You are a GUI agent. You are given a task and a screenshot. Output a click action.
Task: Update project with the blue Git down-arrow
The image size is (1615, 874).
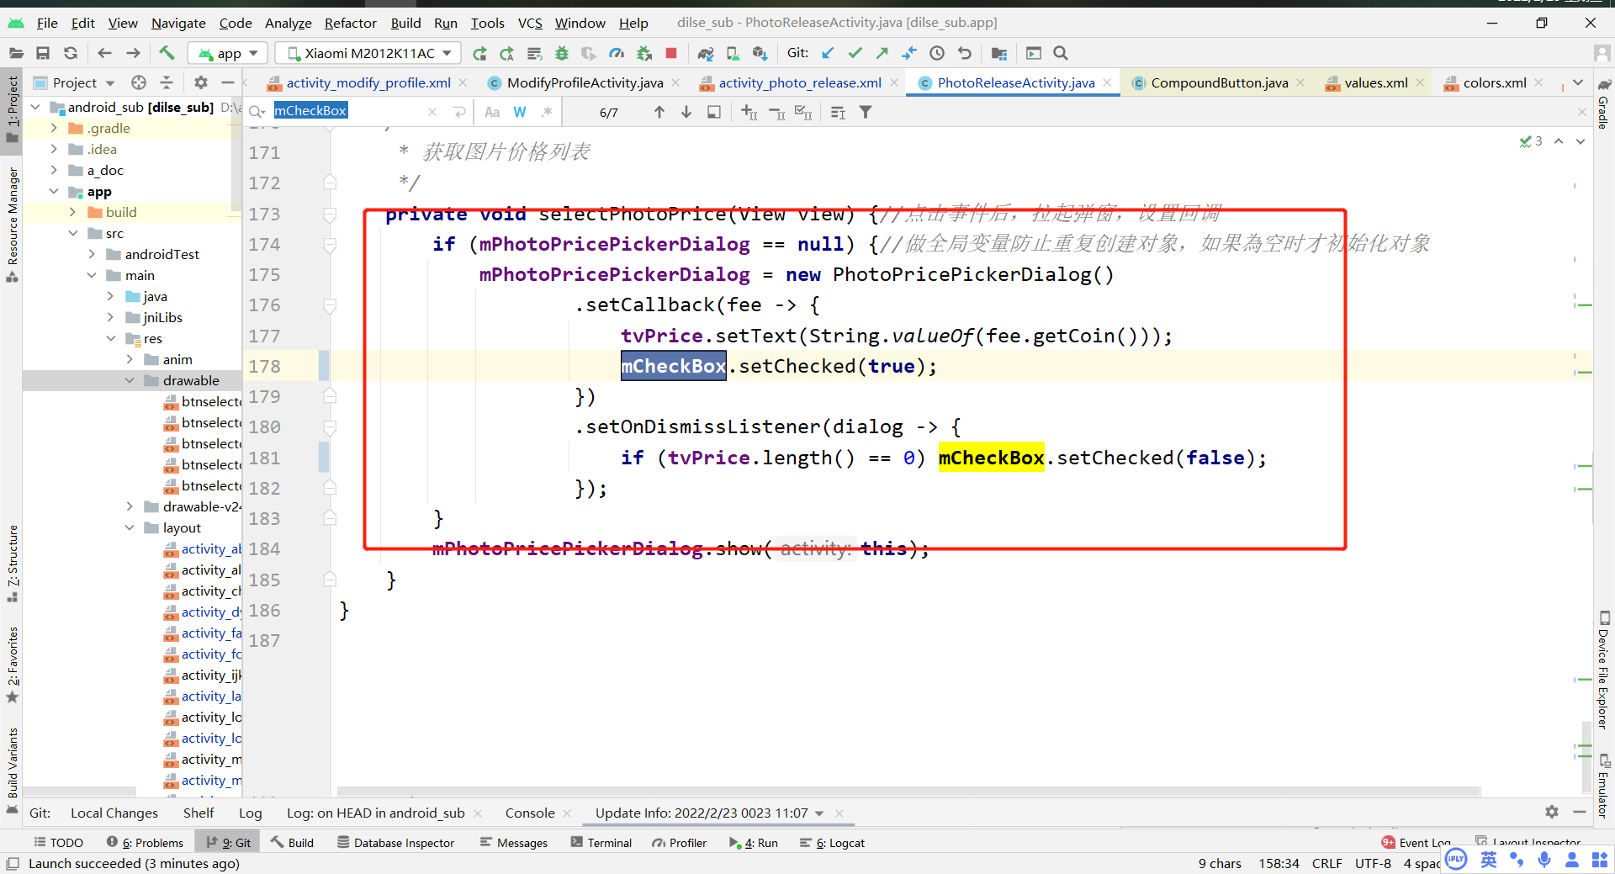[827, 53]
